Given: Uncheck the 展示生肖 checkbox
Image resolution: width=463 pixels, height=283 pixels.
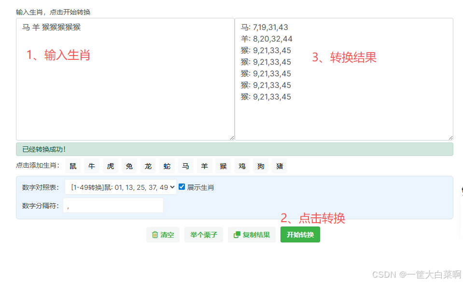Looking at the screenshot, I should pos(181,187).
